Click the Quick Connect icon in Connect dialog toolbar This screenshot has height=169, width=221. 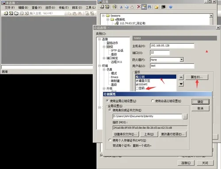click(x=107, y=7)
